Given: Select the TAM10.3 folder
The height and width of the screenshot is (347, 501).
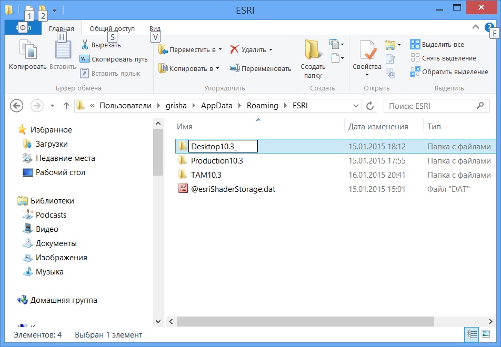Looking at the screenshot, I should coord(206,175).
